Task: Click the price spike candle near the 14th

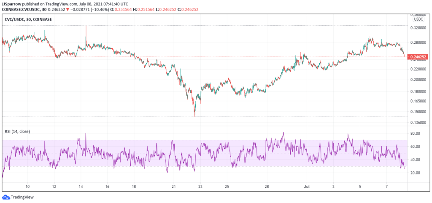Action: pos(86,36)
